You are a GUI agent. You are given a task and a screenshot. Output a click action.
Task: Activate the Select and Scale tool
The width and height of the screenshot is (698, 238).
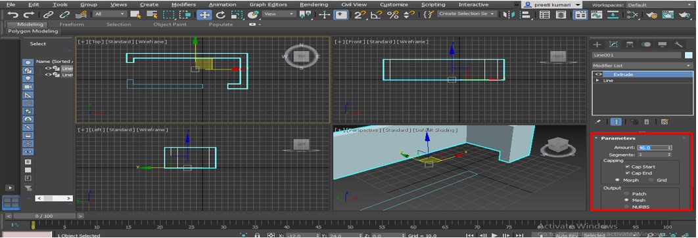point(237,14)
